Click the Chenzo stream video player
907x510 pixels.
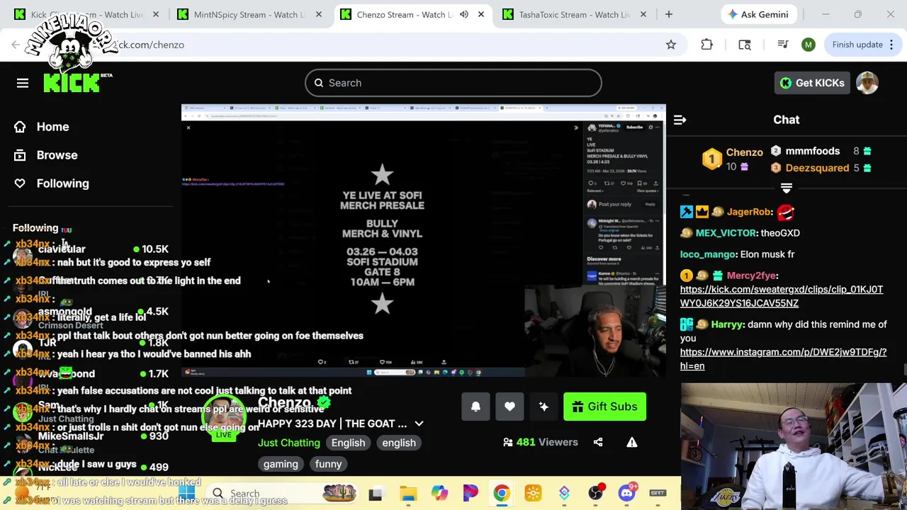tap(424, 241)
